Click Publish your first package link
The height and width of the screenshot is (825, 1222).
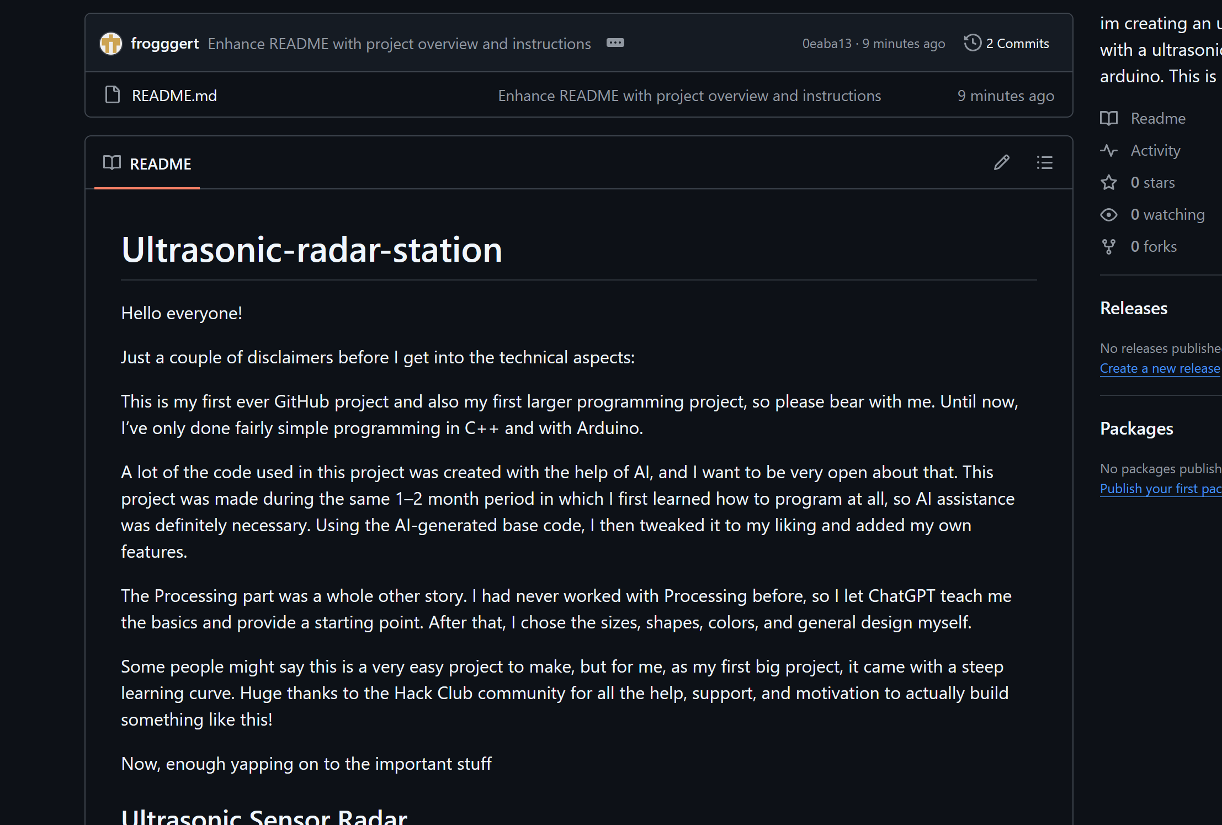click(x=1160, y=489)
